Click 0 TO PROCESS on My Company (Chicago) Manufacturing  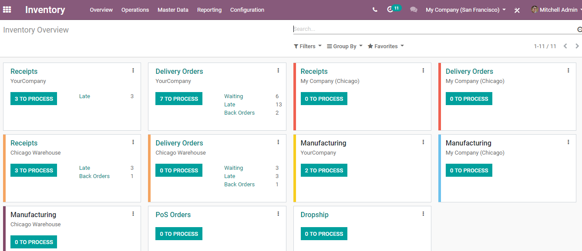(x=469, y=170)
